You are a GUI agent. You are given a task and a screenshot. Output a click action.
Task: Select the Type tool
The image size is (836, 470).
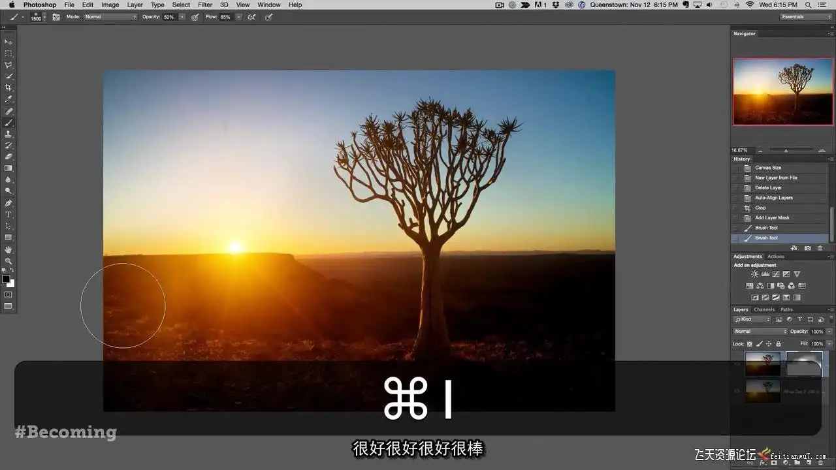coord(8,215)
